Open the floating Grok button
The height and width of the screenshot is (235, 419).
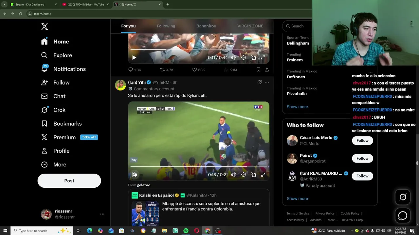point(403,197)
